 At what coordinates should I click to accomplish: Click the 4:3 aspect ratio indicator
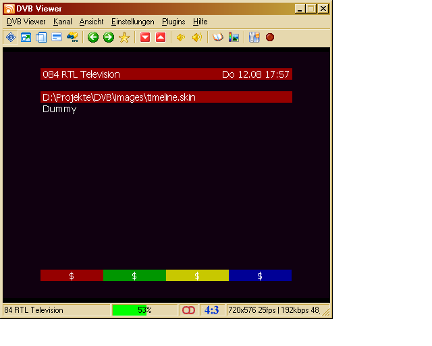211,310
